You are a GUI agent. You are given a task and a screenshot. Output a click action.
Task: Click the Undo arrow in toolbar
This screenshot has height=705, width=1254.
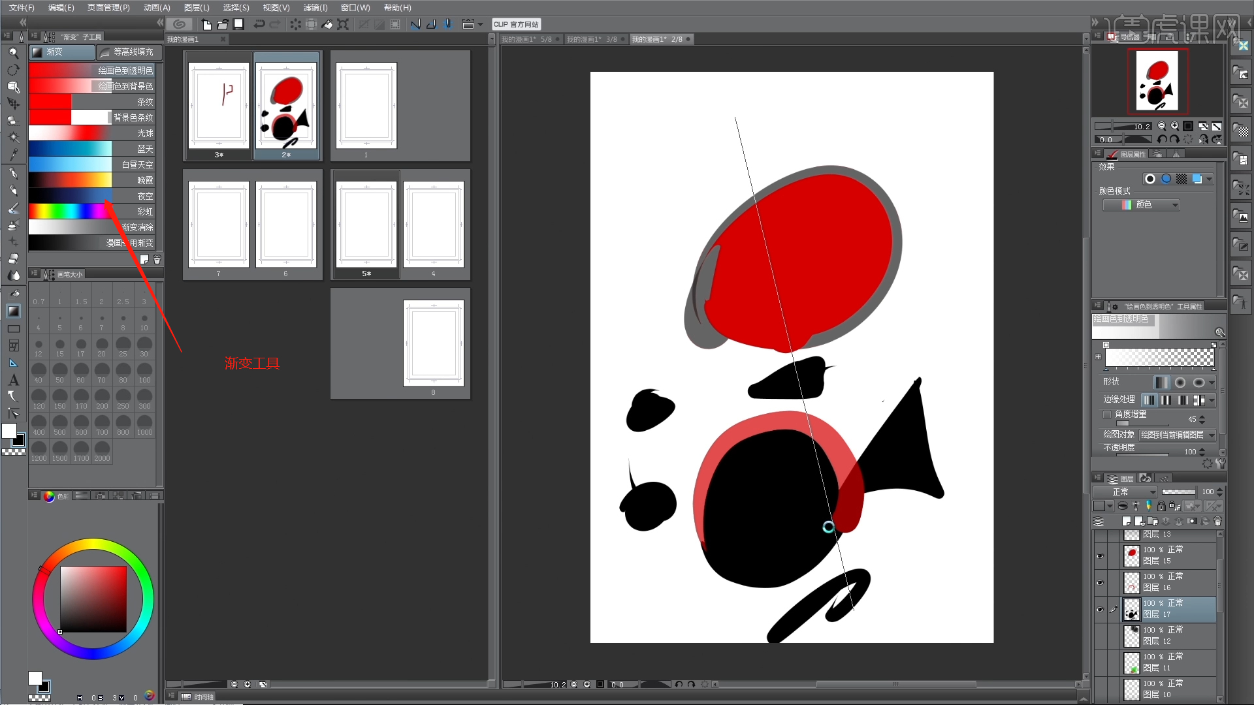[259, 24]
